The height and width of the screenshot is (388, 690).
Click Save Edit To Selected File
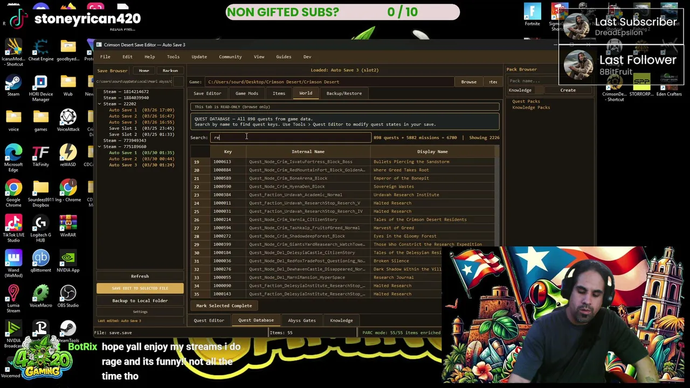pos(140,288)
